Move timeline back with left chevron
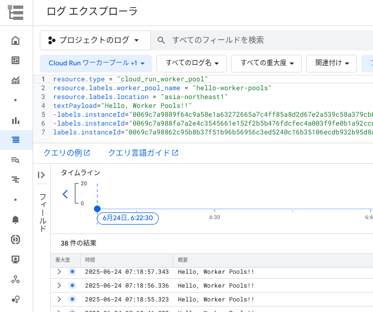The width and height of the screenshot is (373, 312). point(65,194)
